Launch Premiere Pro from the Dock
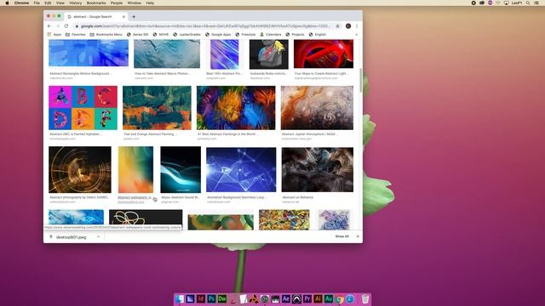 click(307, 298)
